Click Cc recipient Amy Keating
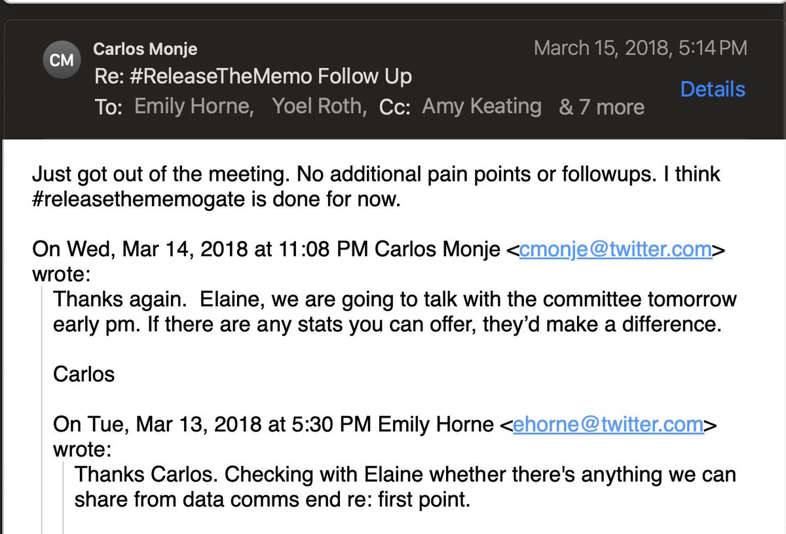 (x=481, y=107)
